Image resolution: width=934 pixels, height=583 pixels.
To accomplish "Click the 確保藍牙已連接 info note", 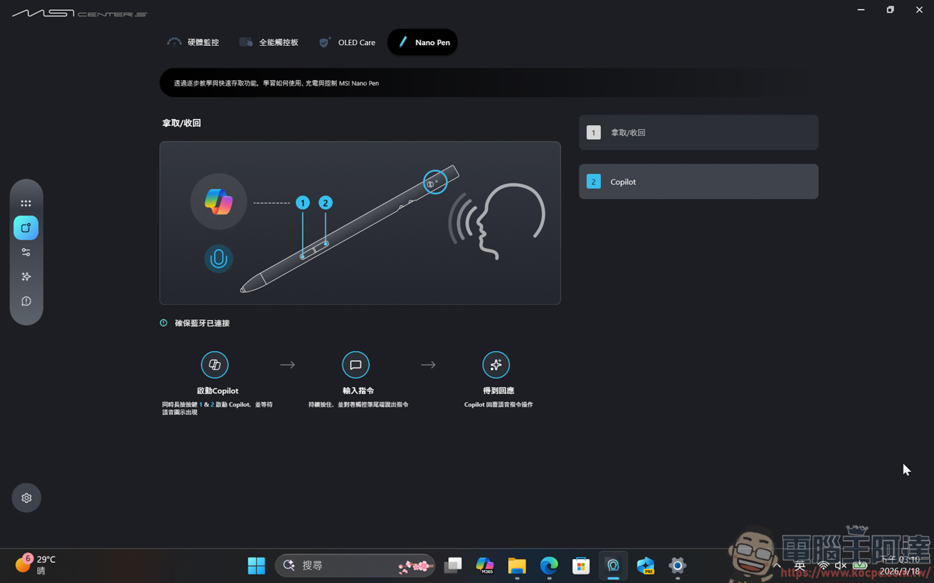I will 194,323.
